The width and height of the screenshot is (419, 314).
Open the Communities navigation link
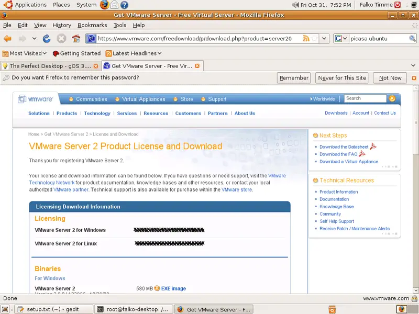[91, 99]
